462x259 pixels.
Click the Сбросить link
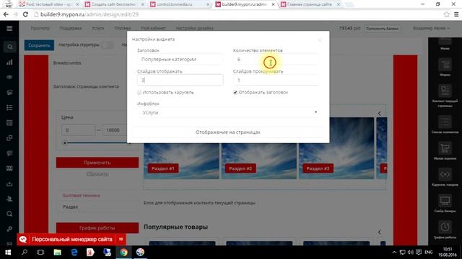[97, 174]
